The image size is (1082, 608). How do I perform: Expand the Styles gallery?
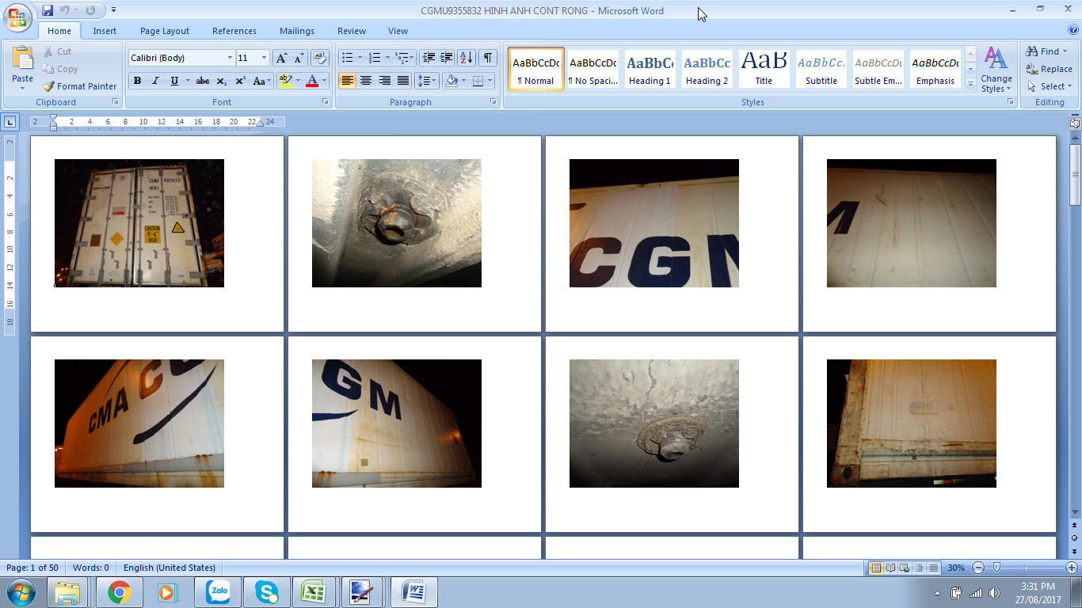coord(971,85)
